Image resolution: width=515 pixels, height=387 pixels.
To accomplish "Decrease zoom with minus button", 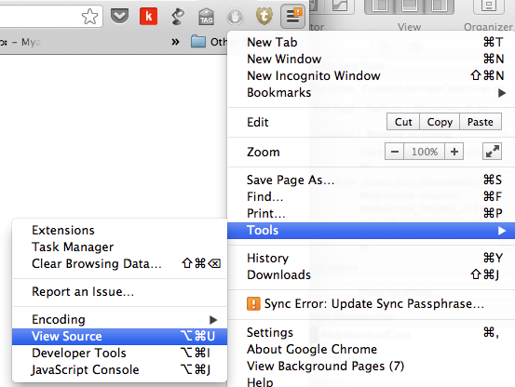I will [395, 152].
